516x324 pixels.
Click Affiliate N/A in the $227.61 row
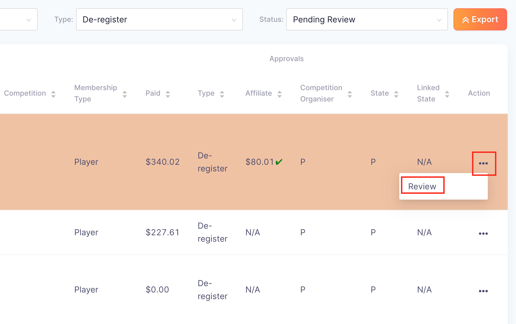click(253, 232)
